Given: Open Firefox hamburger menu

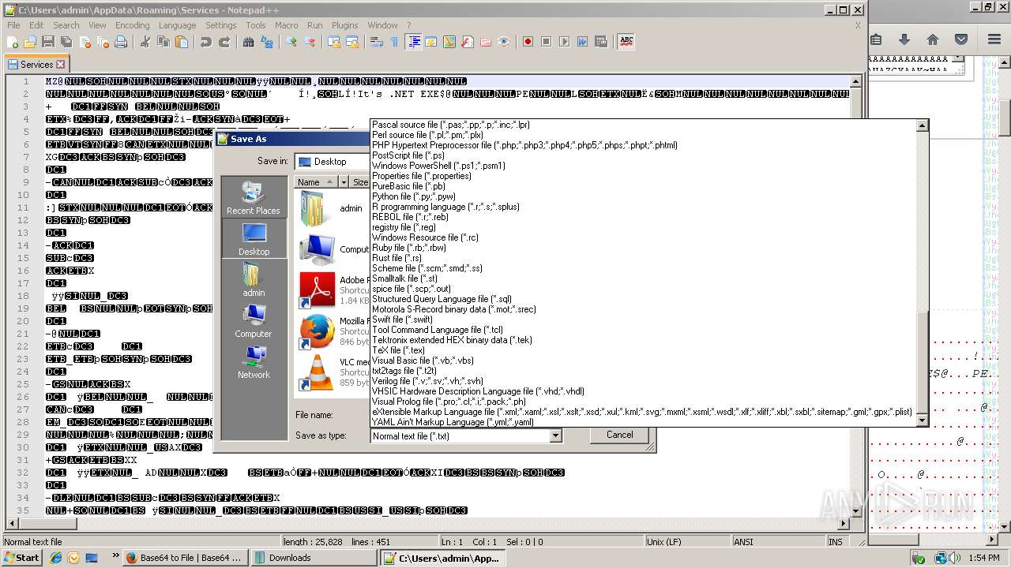Looking at the screenshot, I should [x=994, y=39].
